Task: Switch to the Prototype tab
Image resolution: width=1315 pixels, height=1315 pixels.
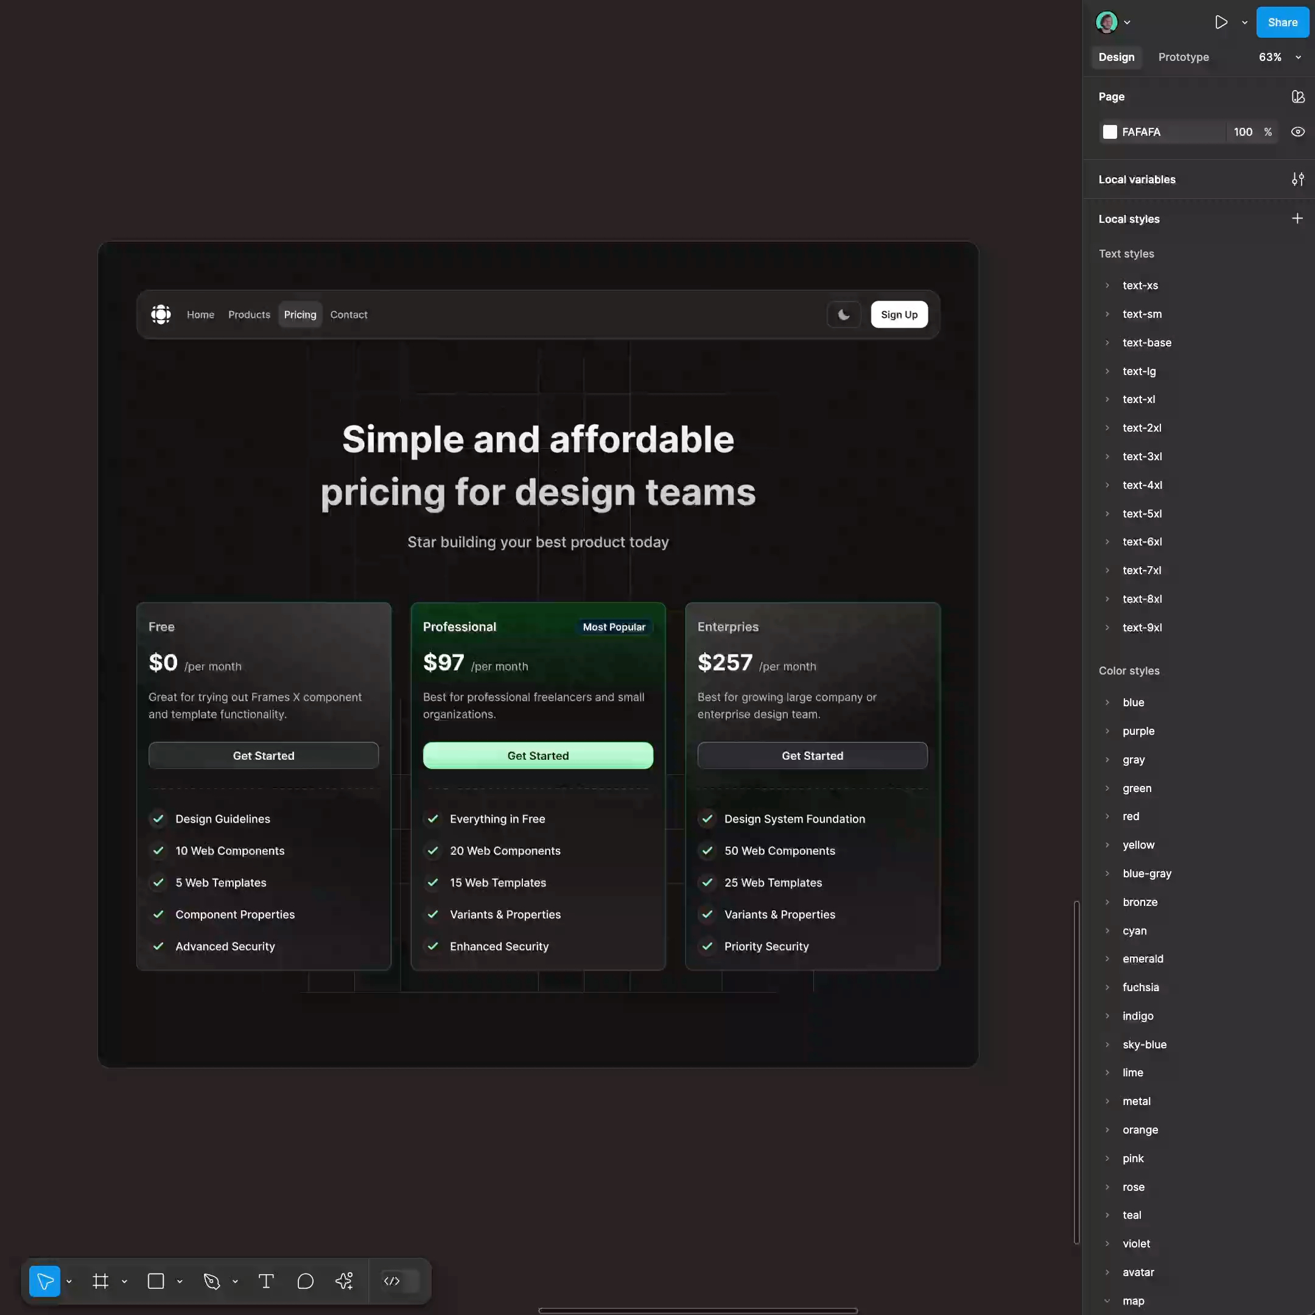Action: point(1183,57)
